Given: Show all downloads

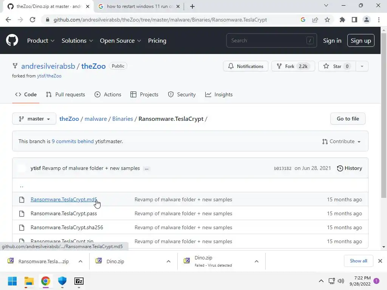Looking at the screenshot, I should coord(358,261).
